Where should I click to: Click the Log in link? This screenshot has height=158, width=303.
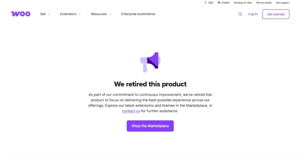(x=253, y=14)
